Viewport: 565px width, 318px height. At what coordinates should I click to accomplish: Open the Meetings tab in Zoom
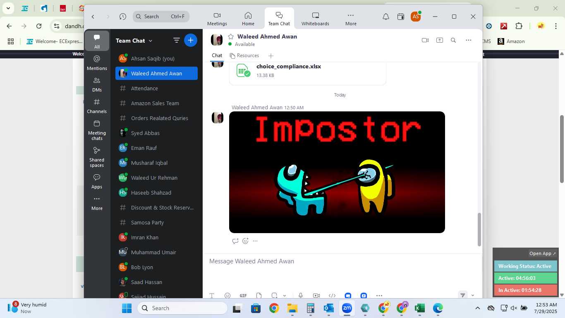[x=217, y=19]
